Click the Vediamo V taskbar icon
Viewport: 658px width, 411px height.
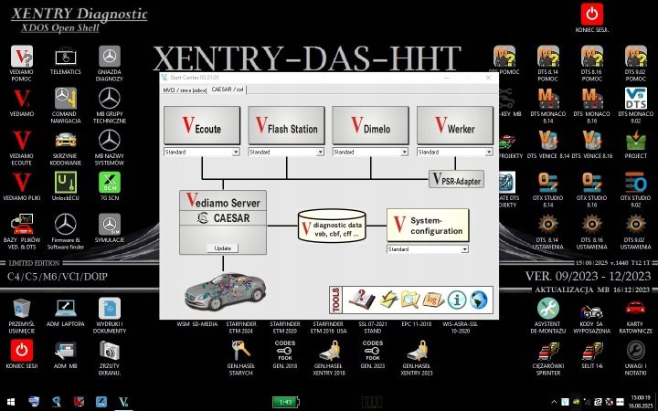[x=123, y=402]
